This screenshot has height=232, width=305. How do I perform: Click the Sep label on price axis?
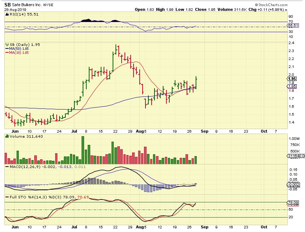coord(204,131)
